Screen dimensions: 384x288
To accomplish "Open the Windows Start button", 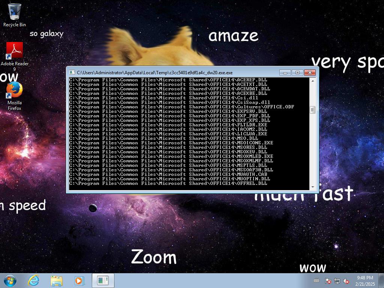I will tap(10, 280).
